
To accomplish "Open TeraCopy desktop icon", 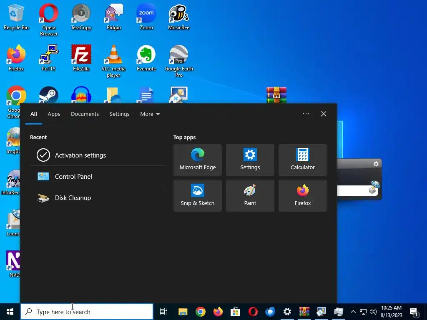I will (81, 17).
